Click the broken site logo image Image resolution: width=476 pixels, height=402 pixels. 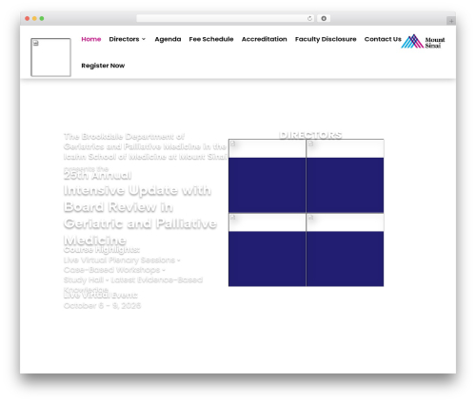[x=50, y=57]
